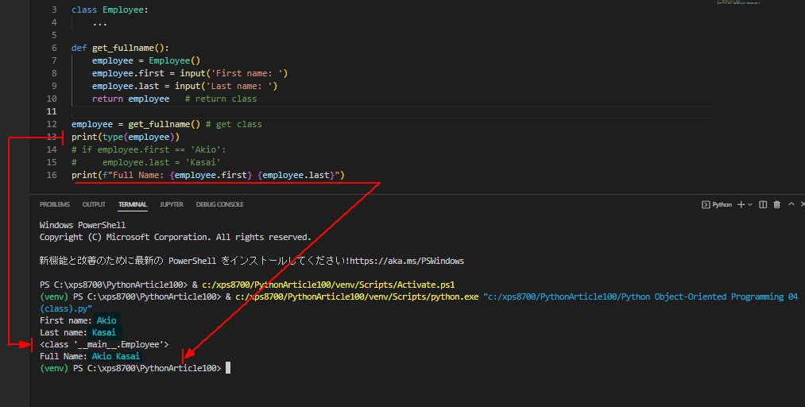Click the line with input('Last name: ')
Viewport: 805px width, 407px height.
click(x=185, y=86)
